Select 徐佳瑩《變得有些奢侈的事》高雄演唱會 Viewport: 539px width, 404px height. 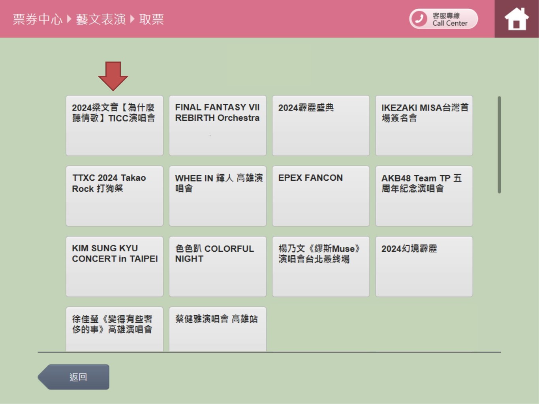click(x=115, y=329)
